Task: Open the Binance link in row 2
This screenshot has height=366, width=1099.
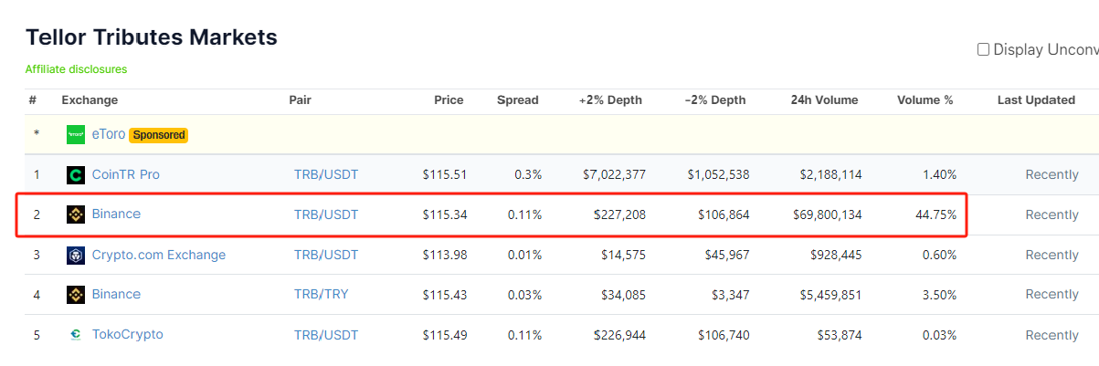Action: (x=116, y=214)
